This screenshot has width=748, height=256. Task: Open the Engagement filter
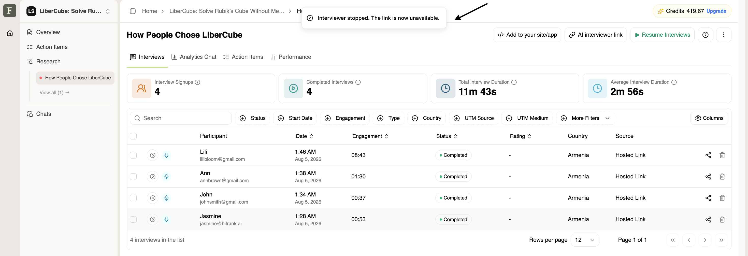(x=345, y=118)
